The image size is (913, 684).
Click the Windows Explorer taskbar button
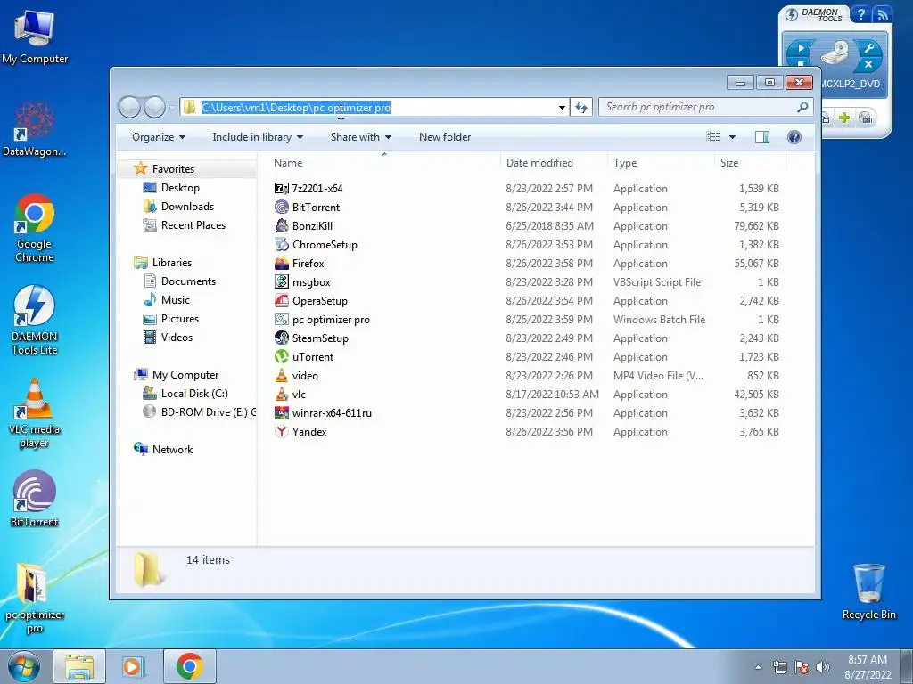click(x=79, y=666)
